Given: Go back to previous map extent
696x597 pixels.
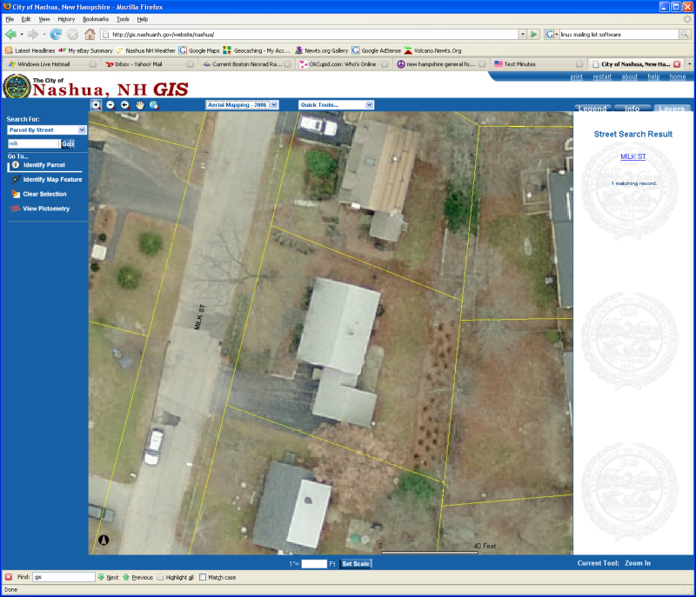Looking at the screenshot, I should 124,104.
